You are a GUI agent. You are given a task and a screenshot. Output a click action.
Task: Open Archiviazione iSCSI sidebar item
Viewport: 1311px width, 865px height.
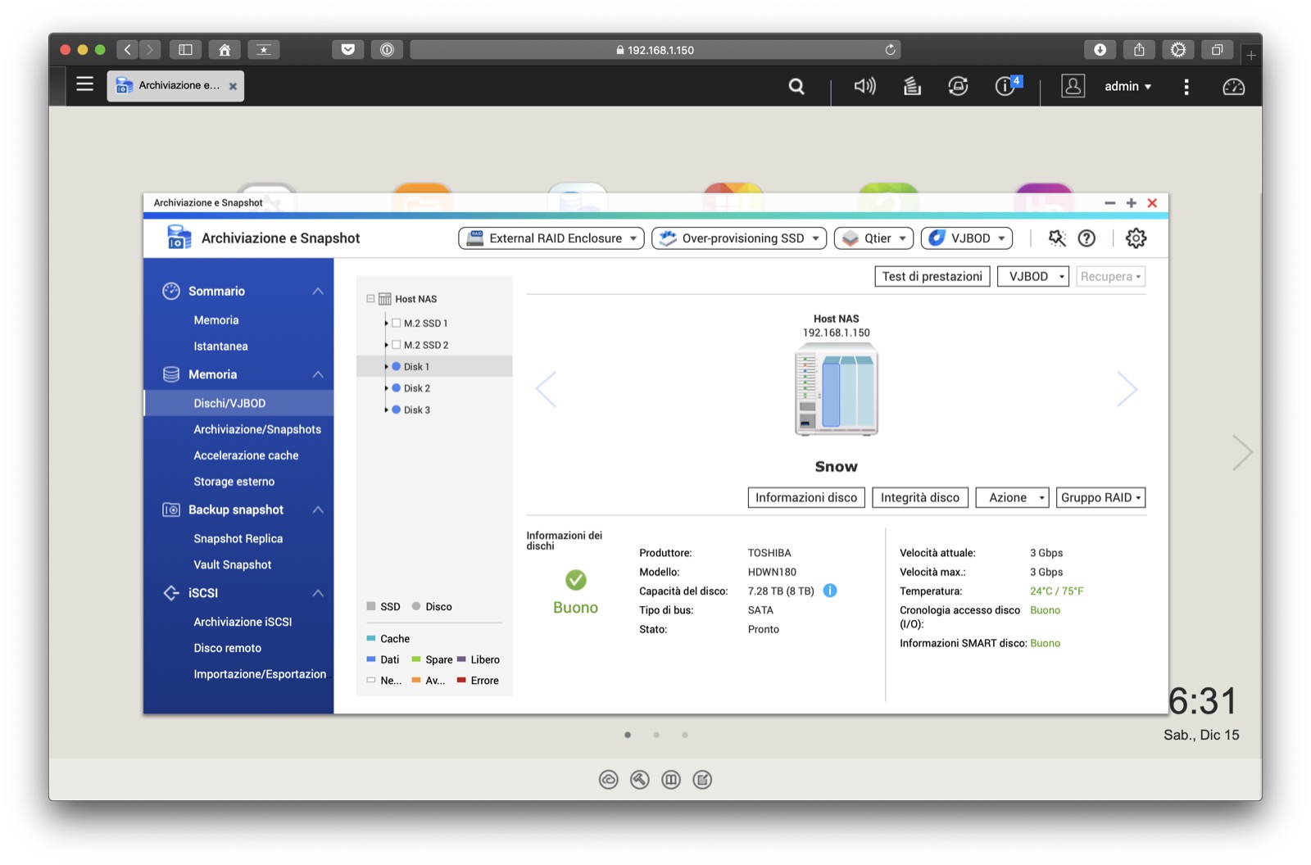pos(243,623)
